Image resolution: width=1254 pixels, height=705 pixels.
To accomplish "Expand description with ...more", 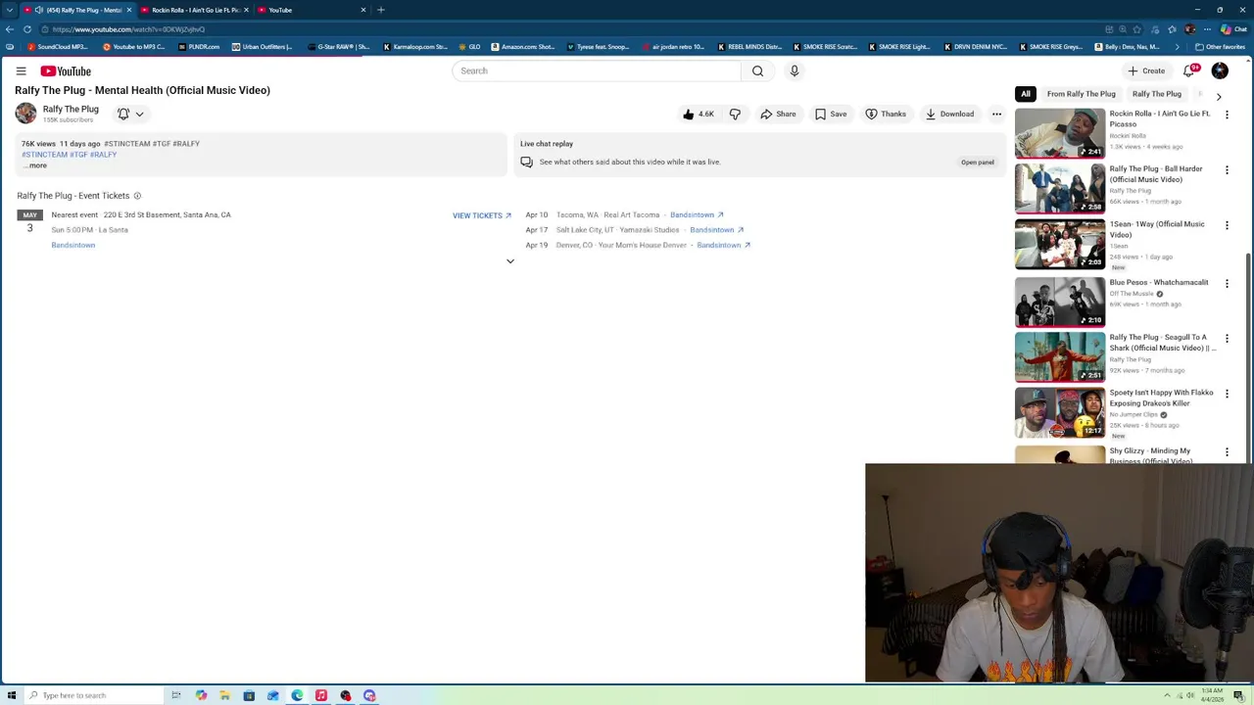I will 35,165.
